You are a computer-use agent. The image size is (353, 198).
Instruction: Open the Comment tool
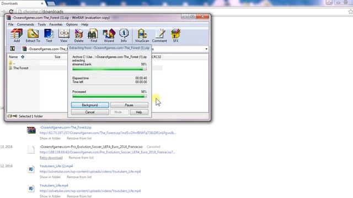[159, 35]
